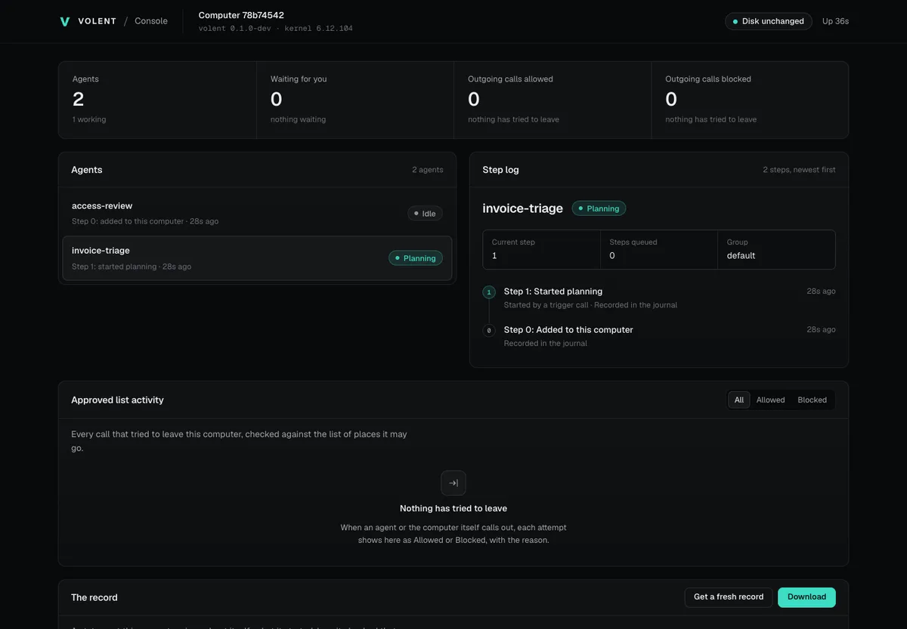Click the Get a fresh record button
The height and width of the screenshot is (629, 907).
pyautogui.click(x=729, y=597)
